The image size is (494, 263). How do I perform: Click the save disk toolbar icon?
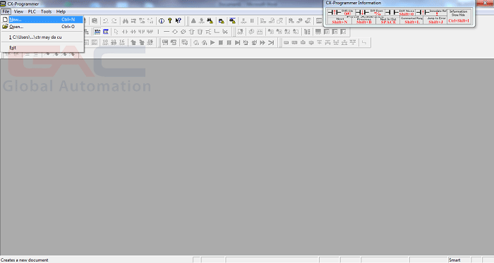[95, 20]
